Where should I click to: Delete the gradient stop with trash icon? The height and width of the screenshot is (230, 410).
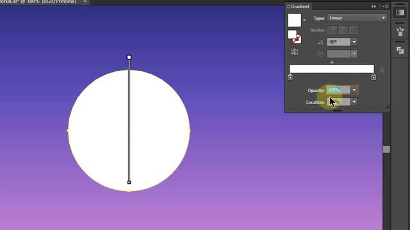[x=382, y=70]
